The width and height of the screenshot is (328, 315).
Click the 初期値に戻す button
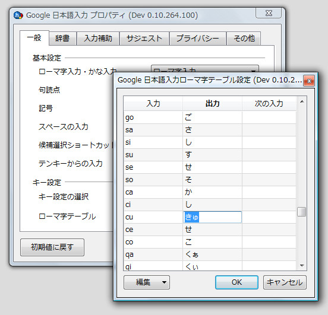[x=52, y=247]
